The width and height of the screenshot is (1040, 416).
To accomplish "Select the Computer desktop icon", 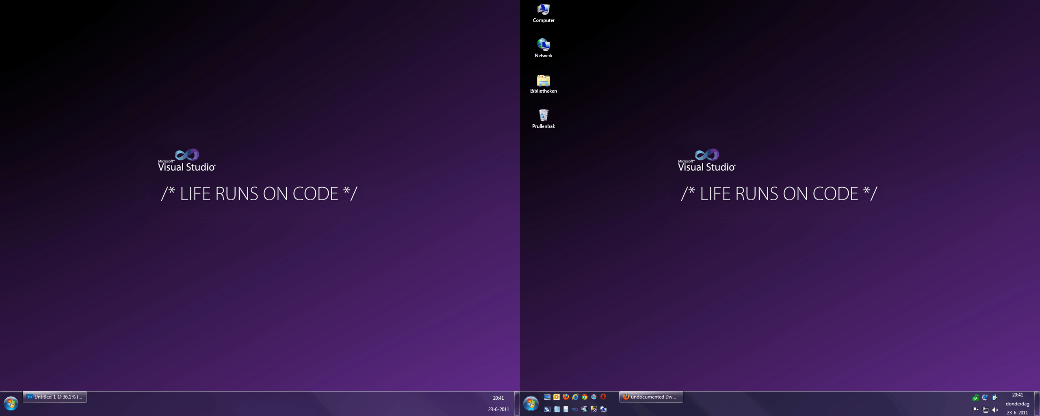I will 544,13.
